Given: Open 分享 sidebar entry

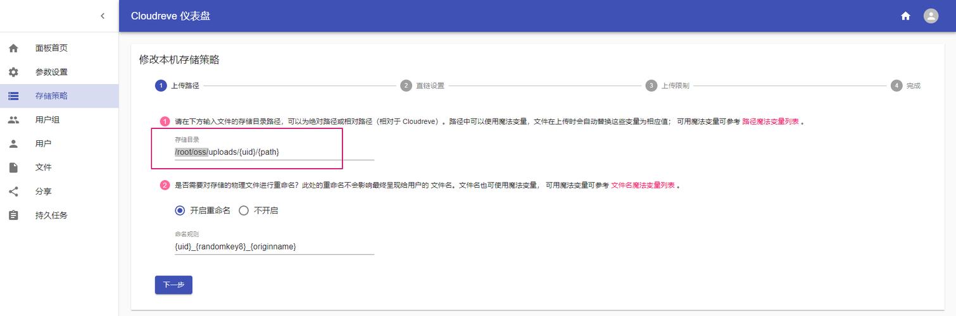Looking at the screenshot, I should pos(59,191).
